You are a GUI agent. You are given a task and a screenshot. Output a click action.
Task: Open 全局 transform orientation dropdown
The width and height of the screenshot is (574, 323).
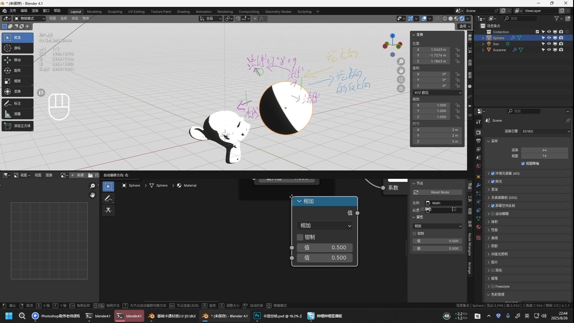pyautogui.click(x=211, y=19)
